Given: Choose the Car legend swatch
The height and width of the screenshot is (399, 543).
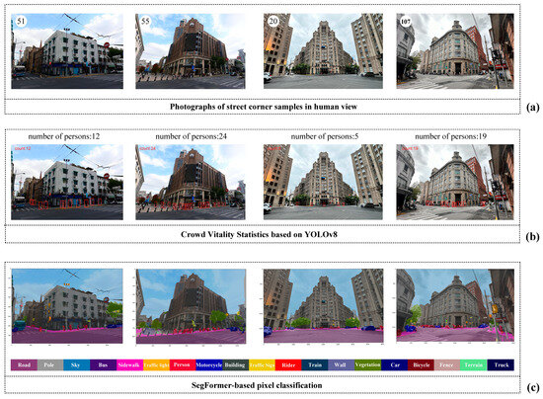Looking at the screenshot, I should (x=395, y=365).
